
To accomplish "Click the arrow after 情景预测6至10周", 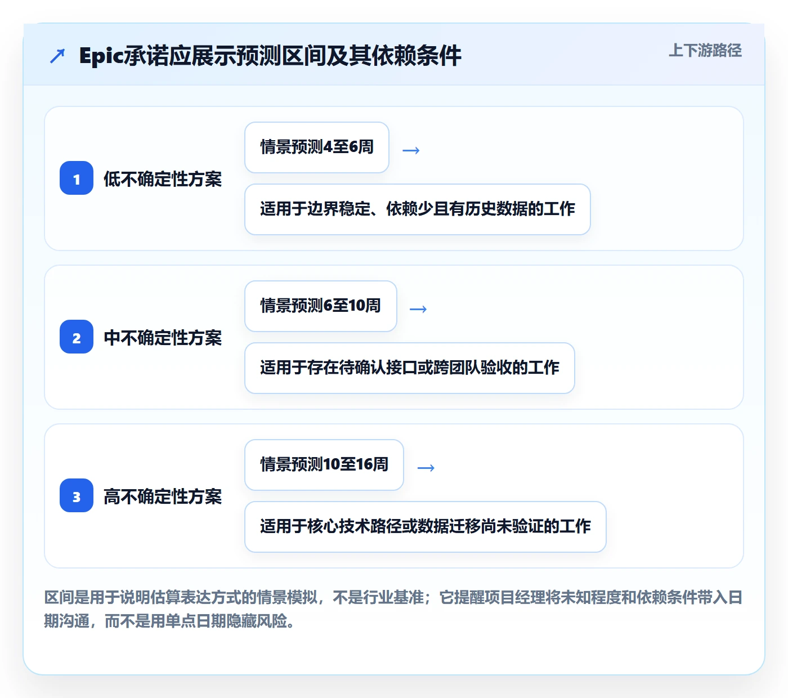I will coord(418,309).
